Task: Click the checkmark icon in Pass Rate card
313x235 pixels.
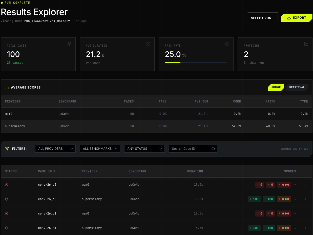Action: [x=227, y=44]
